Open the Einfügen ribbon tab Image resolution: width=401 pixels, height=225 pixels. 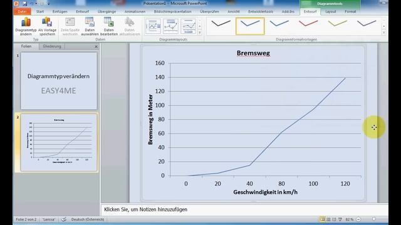[60, 11]
